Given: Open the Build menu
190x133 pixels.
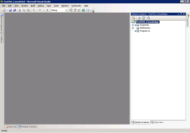Looking at the screenshot, I should point(33,6).
